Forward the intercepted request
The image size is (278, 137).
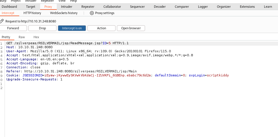[13, 28]
